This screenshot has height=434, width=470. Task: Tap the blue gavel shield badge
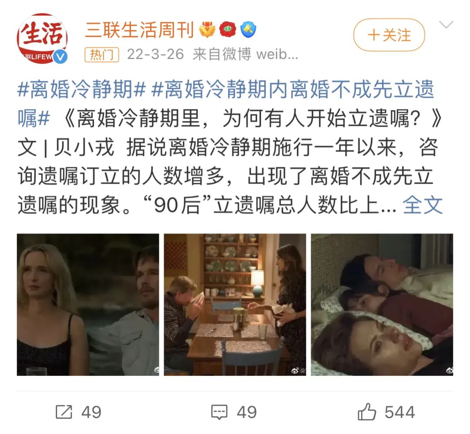pos(248,30)
